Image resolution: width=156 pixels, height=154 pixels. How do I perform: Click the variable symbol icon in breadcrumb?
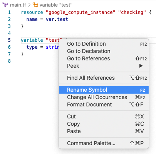(35, 5)
